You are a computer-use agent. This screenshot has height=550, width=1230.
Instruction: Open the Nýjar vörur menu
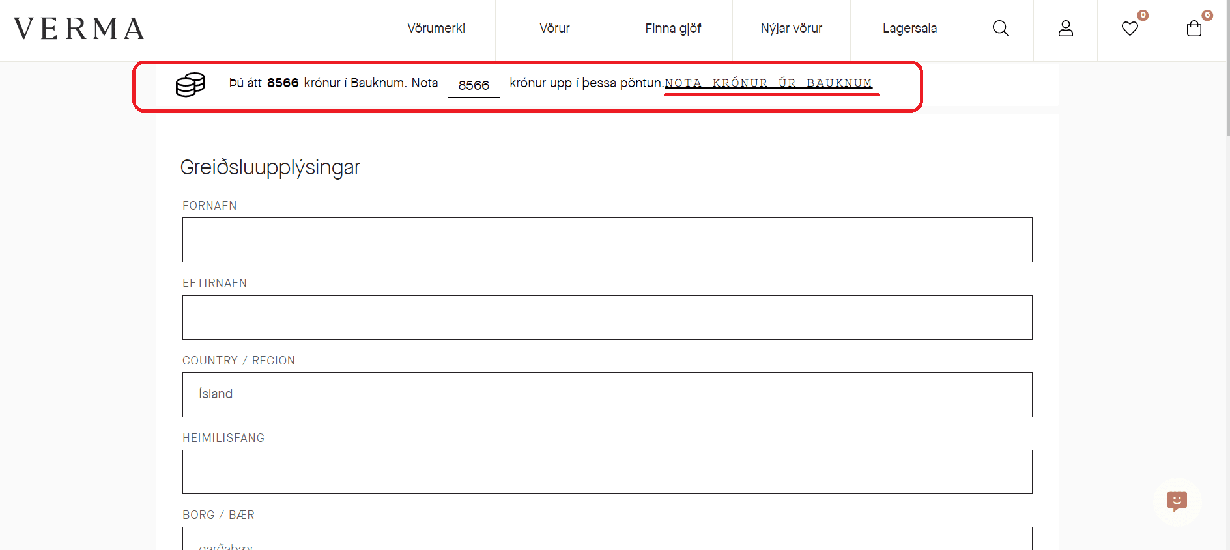792,29
